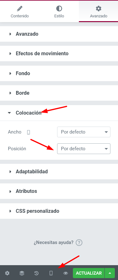Click the Actualizar button

[89, 273]
